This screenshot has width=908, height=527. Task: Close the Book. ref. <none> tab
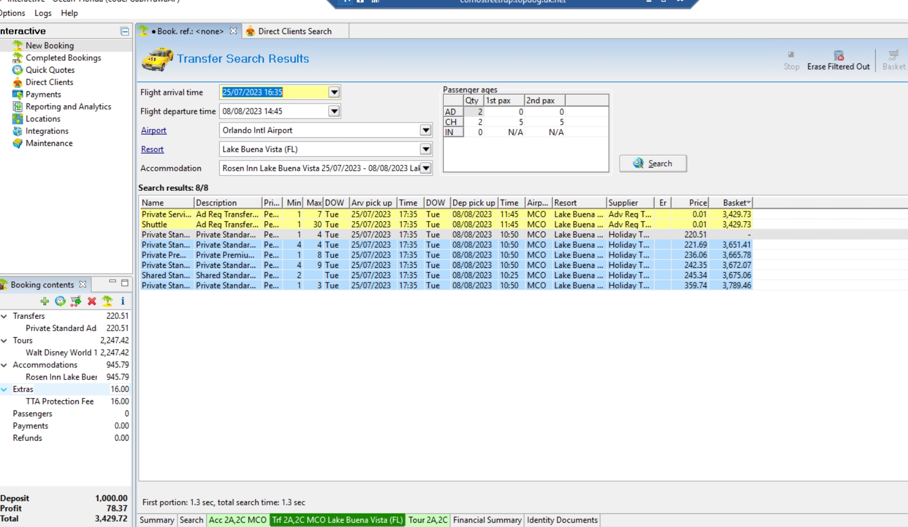point(233,31)
